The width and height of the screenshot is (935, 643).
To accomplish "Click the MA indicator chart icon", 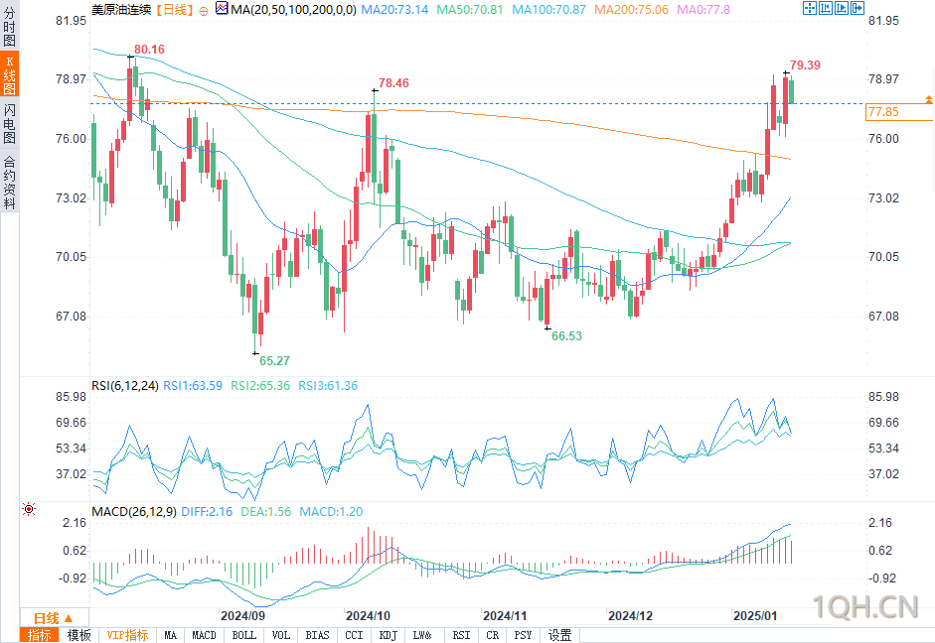I will tap(222, 8).
